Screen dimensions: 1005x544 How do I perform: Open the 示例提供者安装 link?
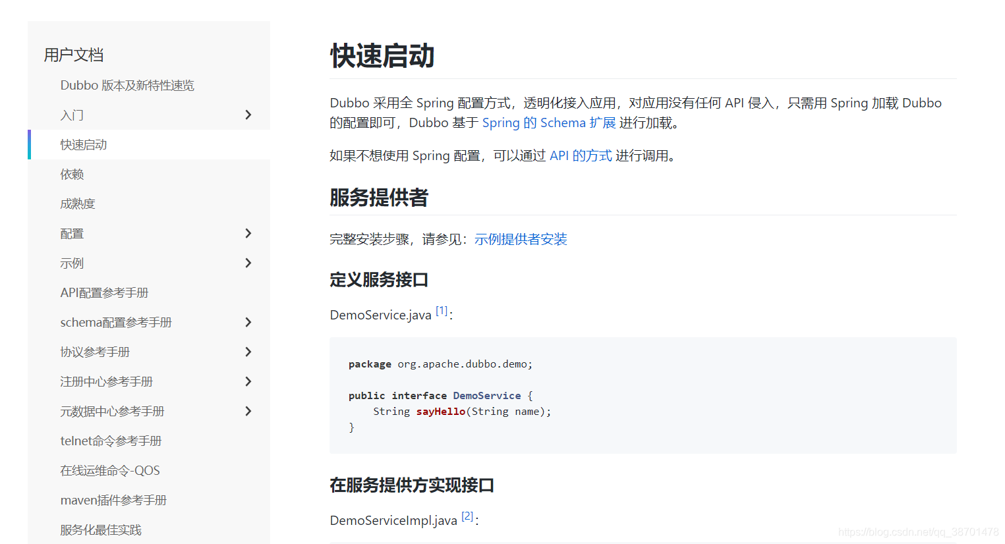[x=521, y=240]
